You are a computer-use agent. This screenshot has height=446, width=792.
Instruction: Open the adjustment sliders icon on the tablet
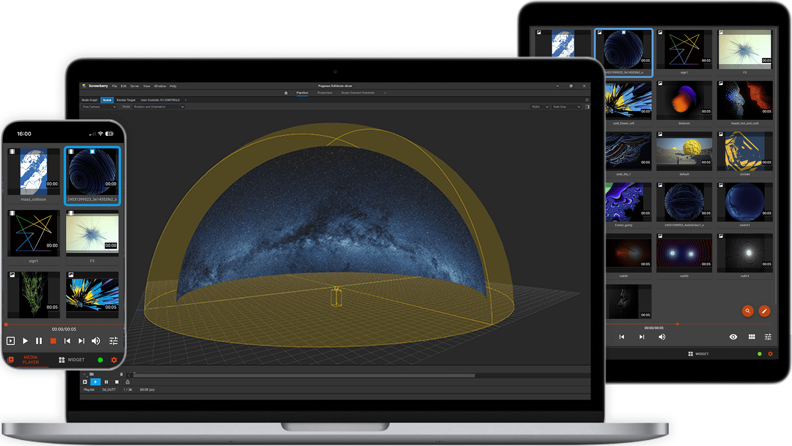tap(768, 337)
